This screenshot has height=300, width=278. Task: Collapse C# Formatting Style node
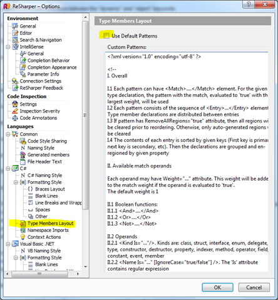(16, 182)
